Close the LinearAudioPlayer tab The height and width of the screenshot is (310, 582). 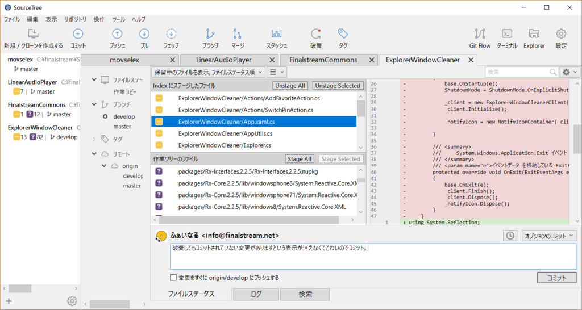click(x=272, y=60)
